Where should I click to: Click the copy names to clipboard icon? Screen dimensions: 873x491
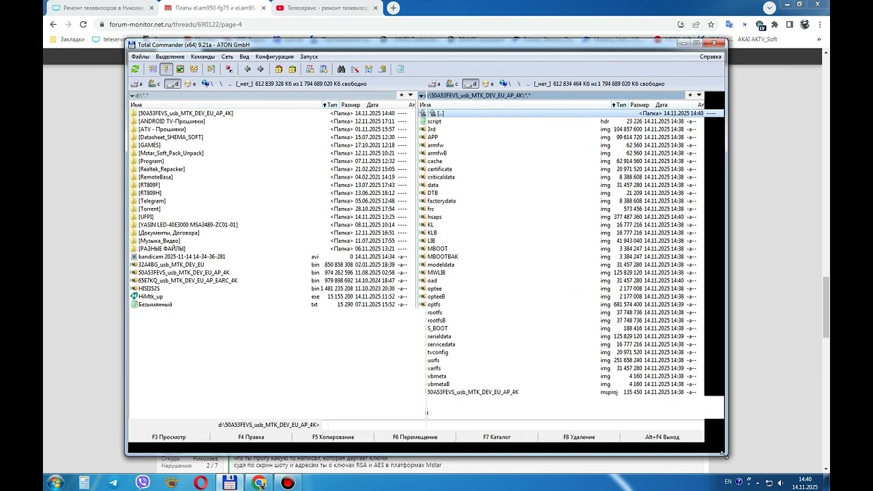coord(382,69)
